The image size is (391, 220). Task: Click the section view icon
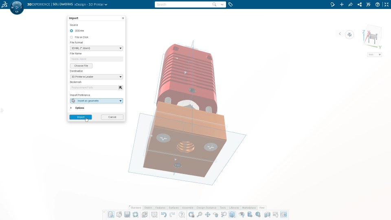point(267,215)
